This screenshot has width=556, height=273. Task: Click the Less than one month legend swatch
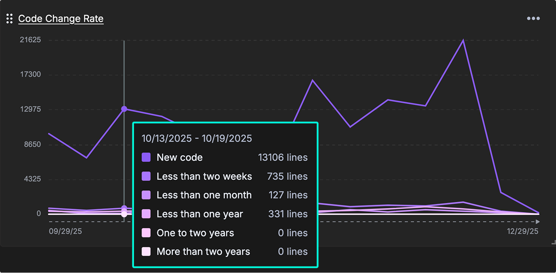[x=146, y=195]
